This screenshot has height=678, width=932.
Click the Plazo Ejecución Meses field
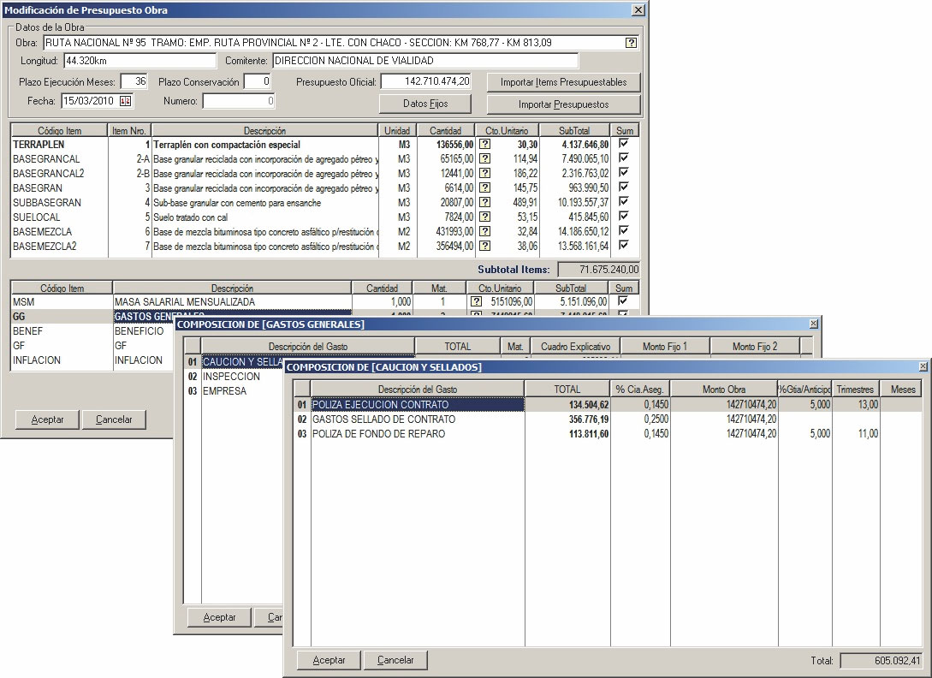coord(134,81)
